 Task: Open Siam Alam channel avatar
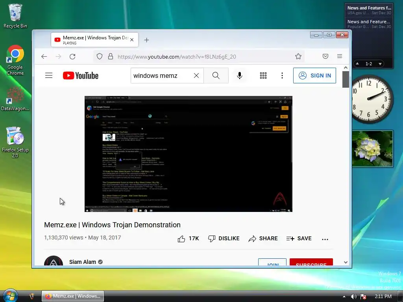coord(54,261)
